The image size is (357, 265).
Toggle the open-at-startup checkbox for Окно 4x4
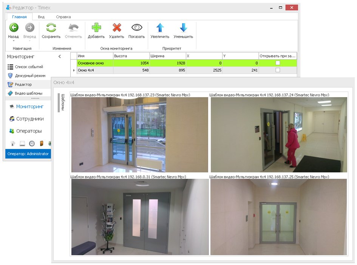[x=278, y=70]
